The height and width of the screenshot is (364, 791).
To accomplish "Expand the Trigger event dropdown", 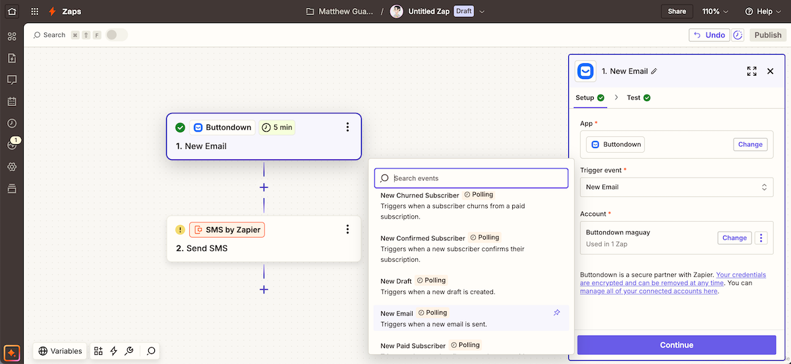I will tap(676, 187).
